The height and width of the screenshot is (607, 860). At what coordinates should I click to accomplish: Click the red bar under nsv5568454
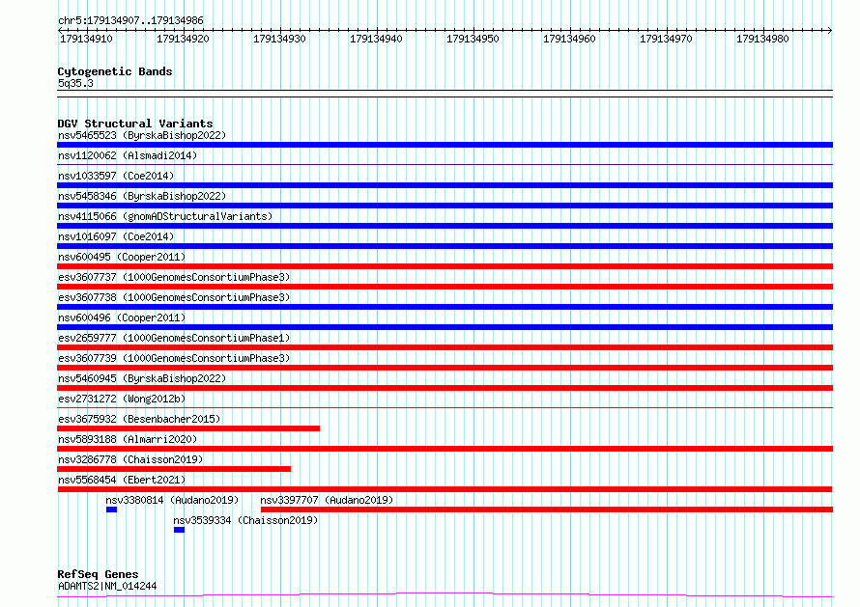click(444, 489)
